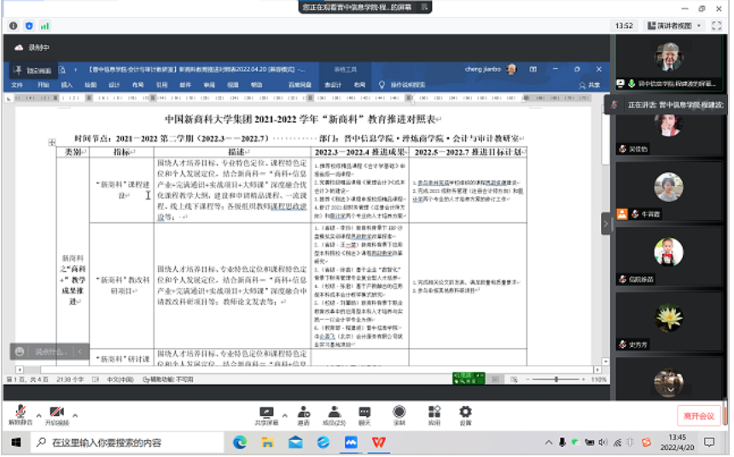
Task: Open the Chat panel icon
Action: (364, 413)
